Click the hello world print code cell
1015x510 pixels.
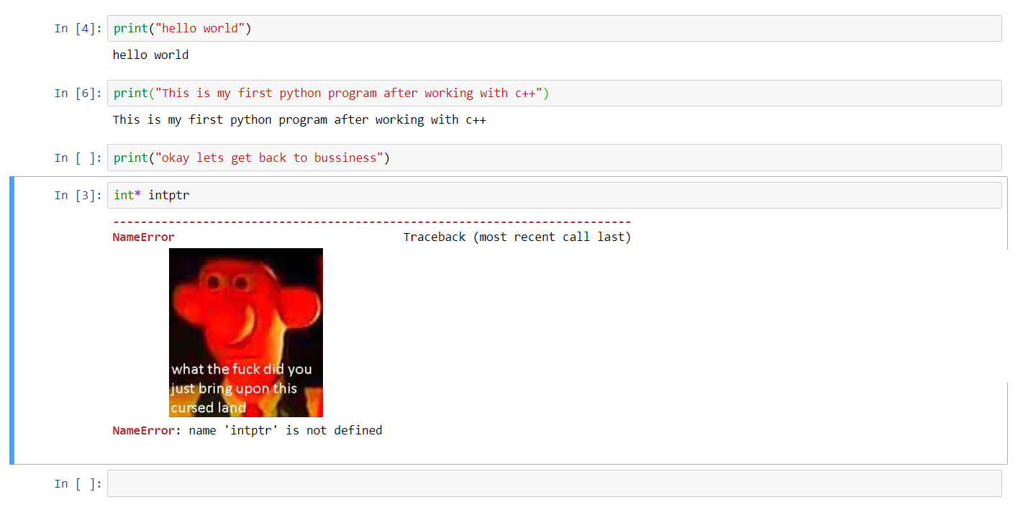554,28
